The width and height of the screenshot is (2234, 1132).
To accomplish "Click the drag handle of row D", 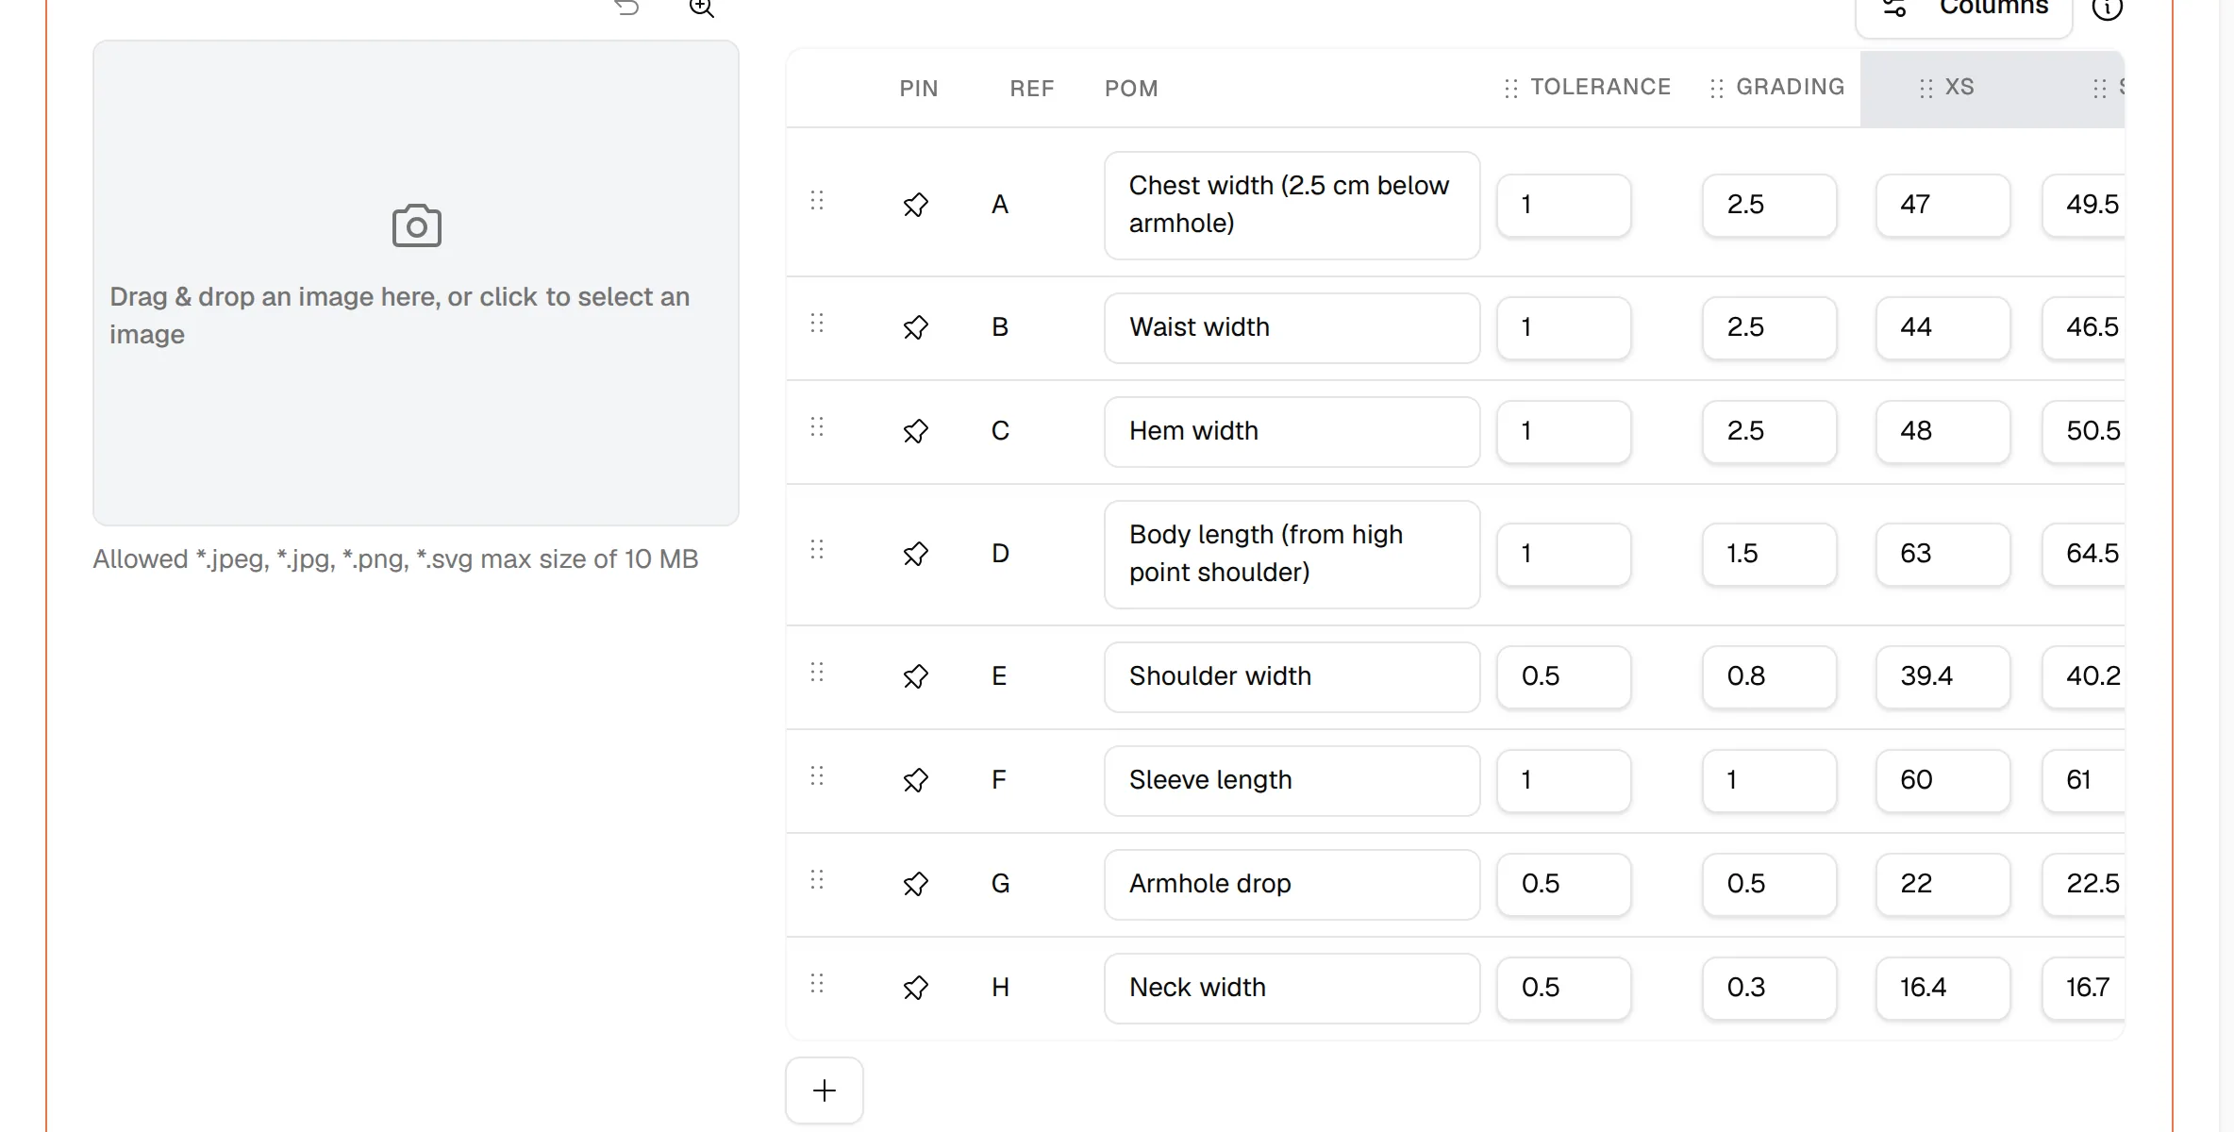I will tap(817, 549).
